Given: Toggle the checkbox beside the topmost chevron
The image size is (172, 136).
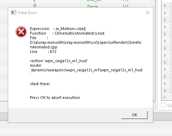Looking at the screenshot, I should (x=171, y=6).
